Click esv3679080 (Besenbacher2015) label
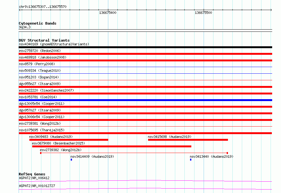Viewport: 281px width, 193px height. pyautogui.click(x=58, y=143)
